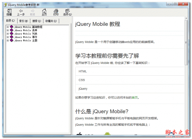Click the jQuery Mobile 教程 page heading
Viewport: 192px width, 139px height.
click(98, 24)
